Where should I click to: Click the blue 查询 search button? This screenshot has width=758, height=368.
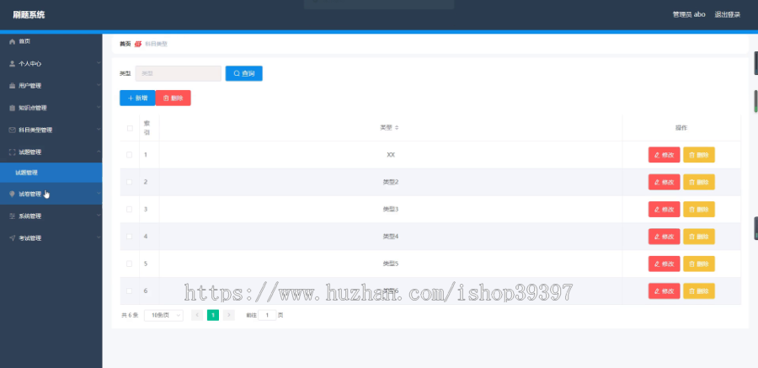(x=244, y=73)
